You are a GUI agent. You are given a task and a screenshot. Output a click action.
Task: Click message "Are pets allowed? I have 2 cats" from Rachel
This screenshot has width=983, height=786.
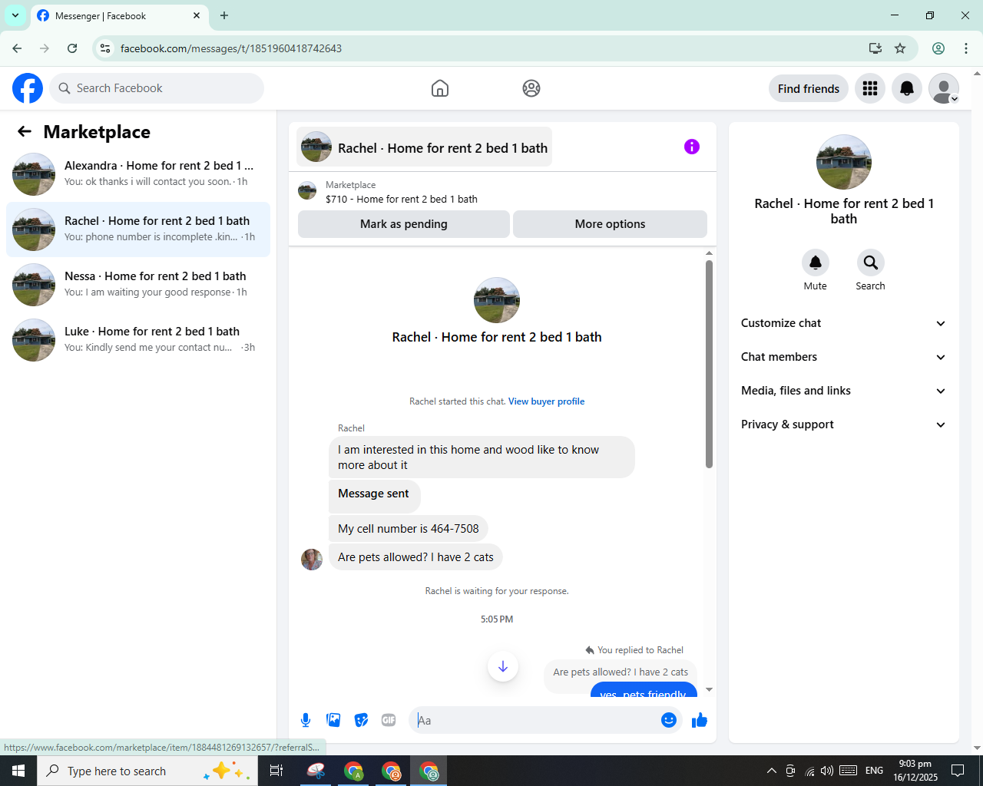[x=415, y=557]
